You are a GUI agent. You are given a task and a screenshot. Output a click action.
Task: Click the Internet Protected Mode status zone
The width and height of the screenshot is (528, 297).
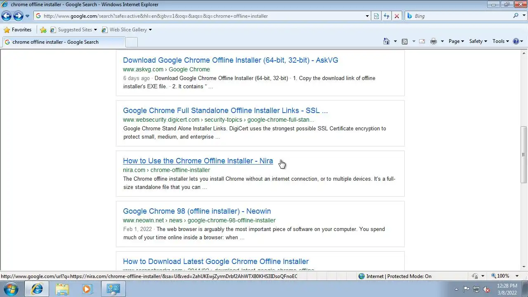pos(395,276)
